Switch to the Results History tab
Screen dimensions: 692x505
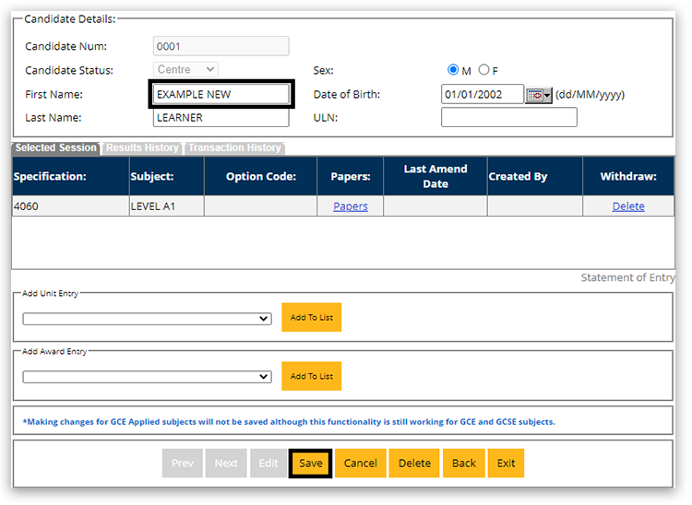click(x=142, y=148)
